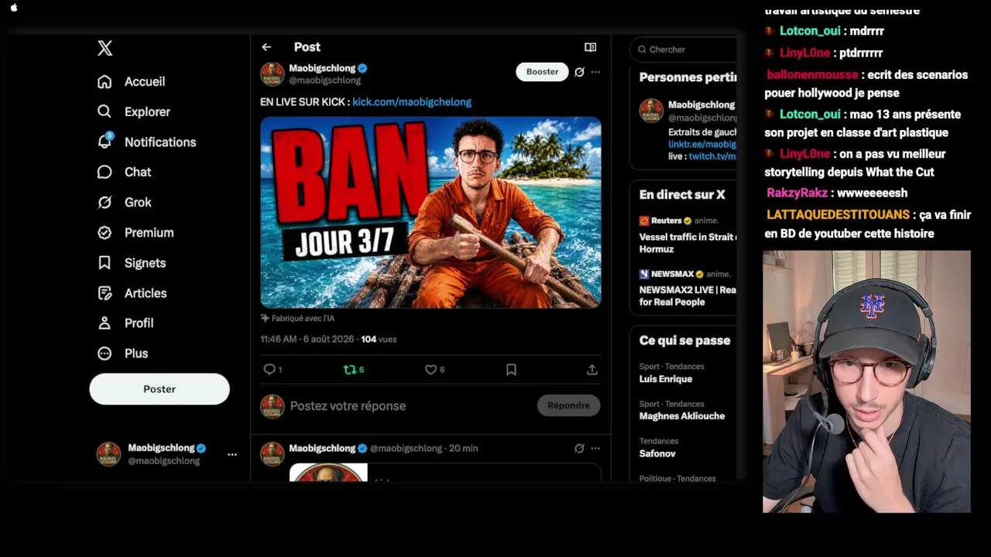Open Grok from the left sidebar
The image size is (991, 557).
point(125,202)
